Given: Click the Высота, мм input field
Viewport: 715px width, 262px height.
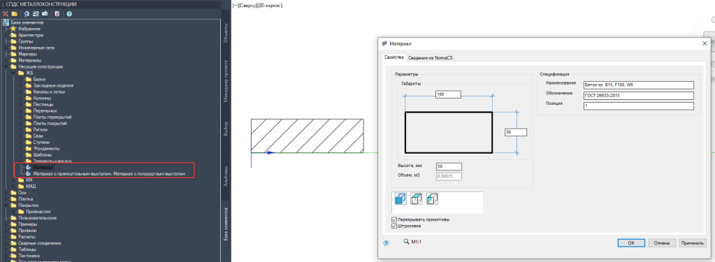Looking at the screenshot, I should point(449,166).
